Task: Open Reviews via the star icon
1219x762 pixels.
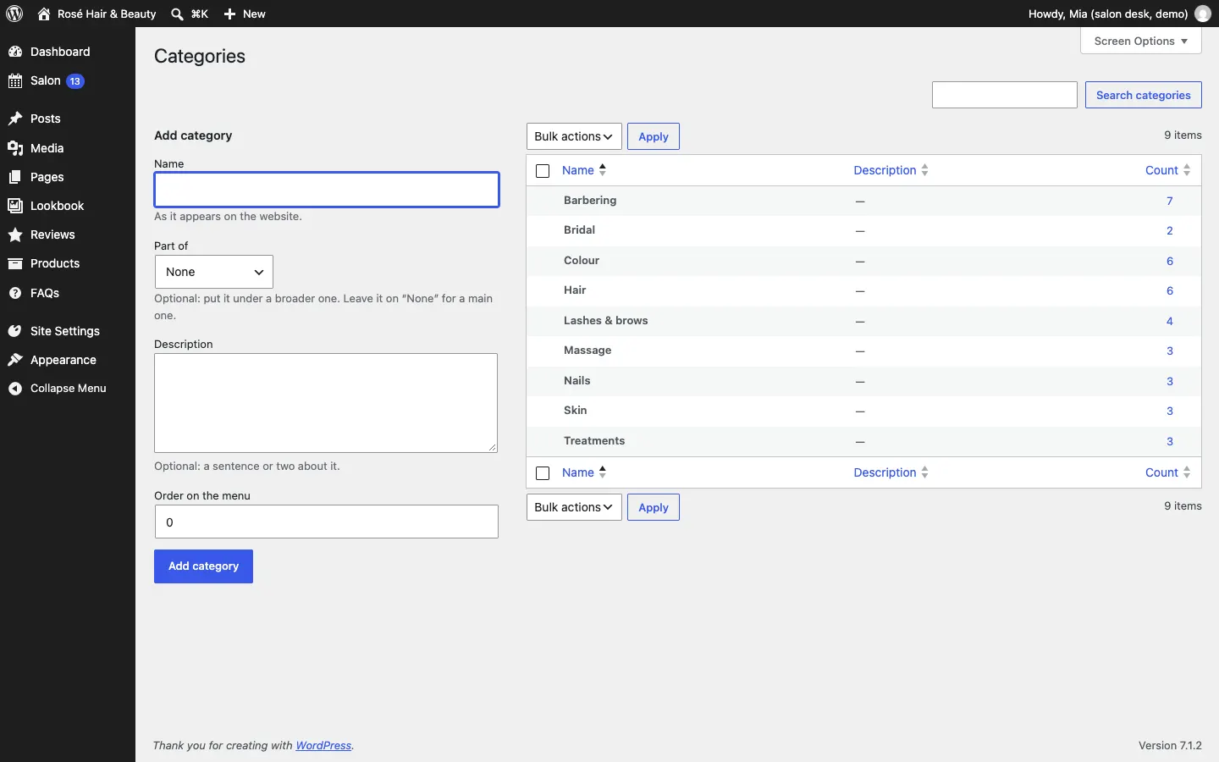Action: point(15,235)
